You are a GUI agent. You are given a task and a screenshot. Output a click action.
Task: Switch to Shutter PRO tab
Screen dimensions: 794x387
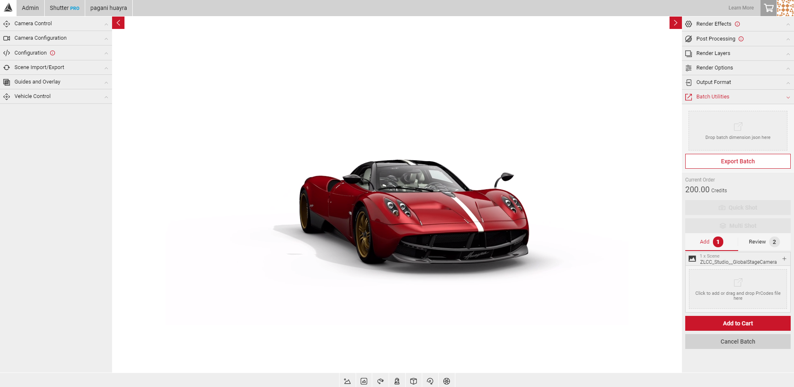tap(65, 8)
